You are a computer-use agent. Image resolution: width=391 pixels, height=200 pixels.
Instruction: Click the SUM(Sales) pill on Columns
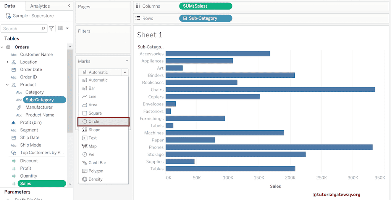pyautogui.click(x=205, y=6)
